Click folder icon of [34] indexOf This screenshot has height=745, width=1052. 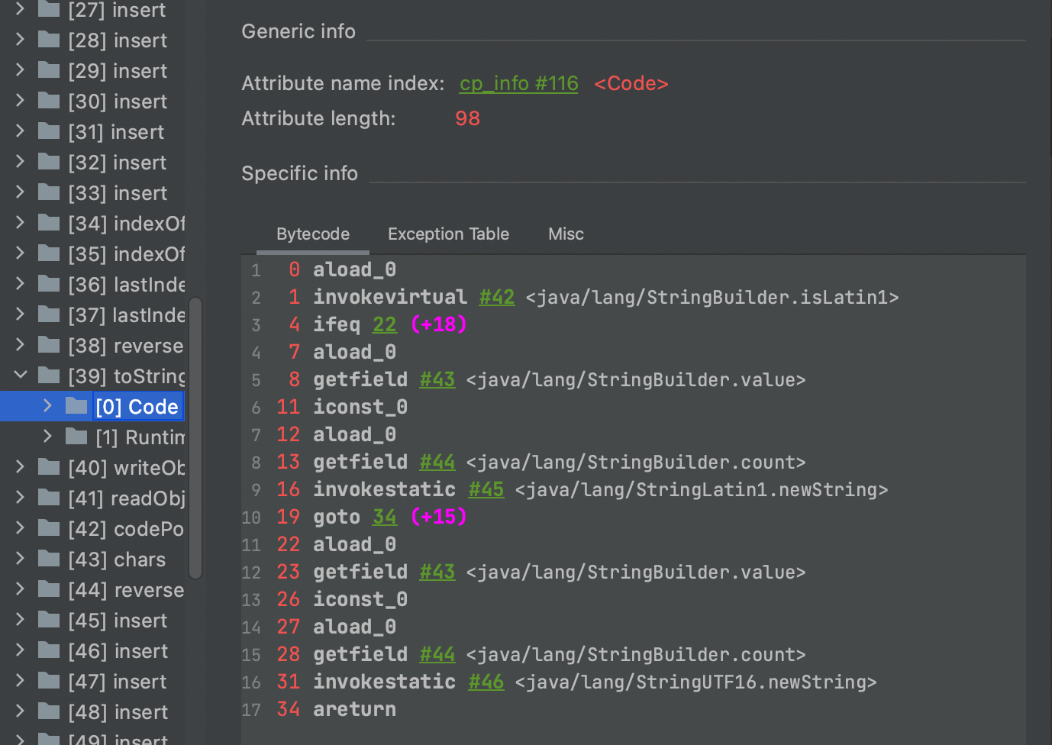[49, 223]
